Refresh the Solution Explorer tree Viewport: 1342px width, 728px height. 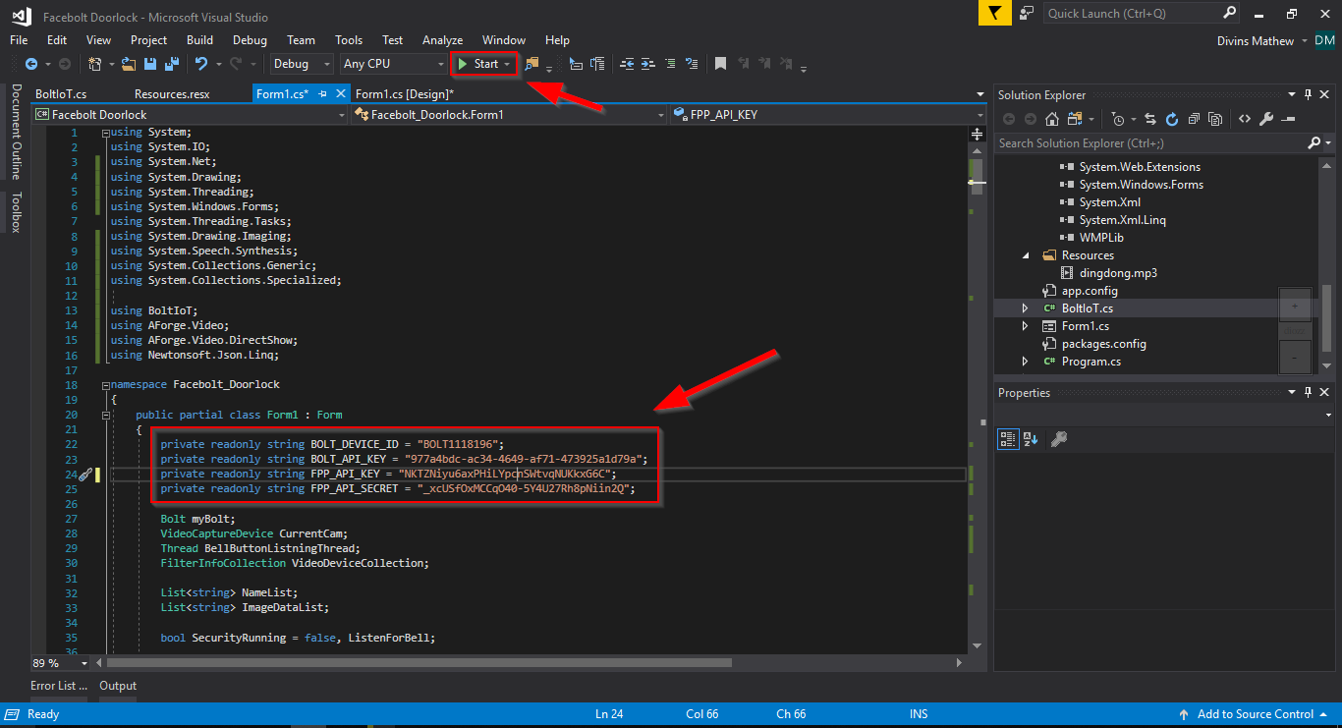click(x=1171, y=119)
